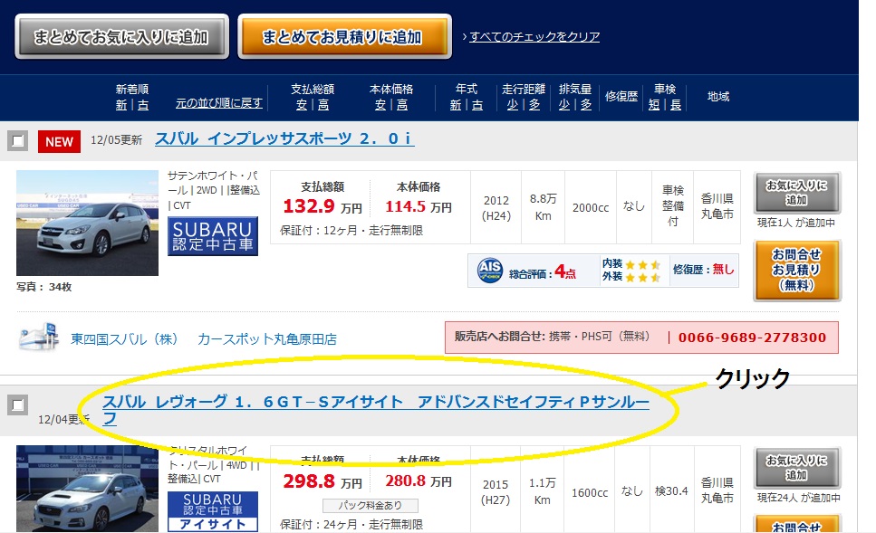Open the スバル レヴォーグ 1.6GT-Sアイサイト listing
The image size is (876, 533).
coord(375,410)
